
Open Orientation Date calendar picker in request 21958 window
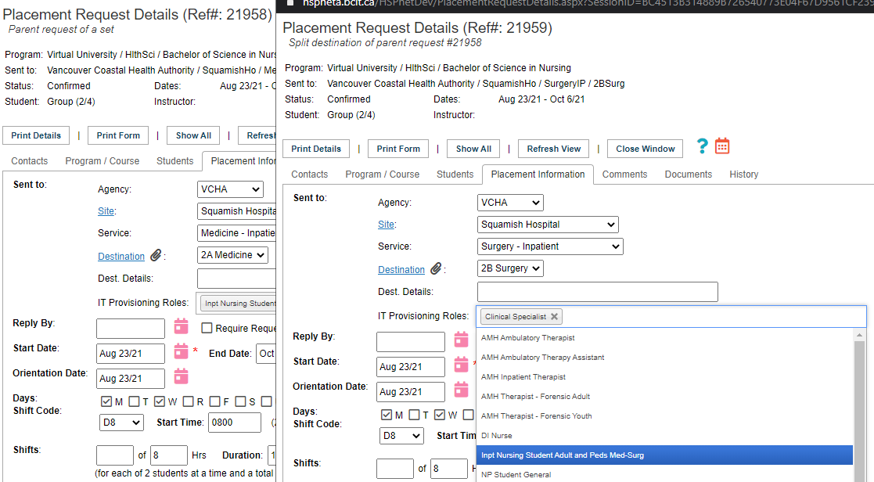point(182,376)
